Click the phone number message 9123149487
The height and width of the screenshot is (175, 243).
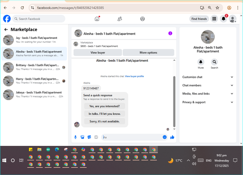click(x=91, y=88)
